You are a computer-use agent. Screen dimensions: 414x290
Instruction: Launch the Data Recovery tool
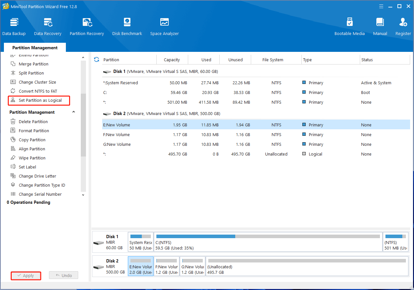coord(48,27)
